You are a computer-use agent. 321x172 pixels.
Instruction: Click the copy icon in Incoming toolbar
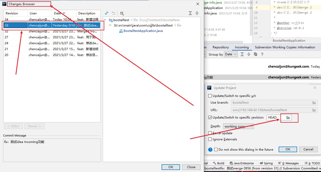pyautogui.click(x=255, y=54)
